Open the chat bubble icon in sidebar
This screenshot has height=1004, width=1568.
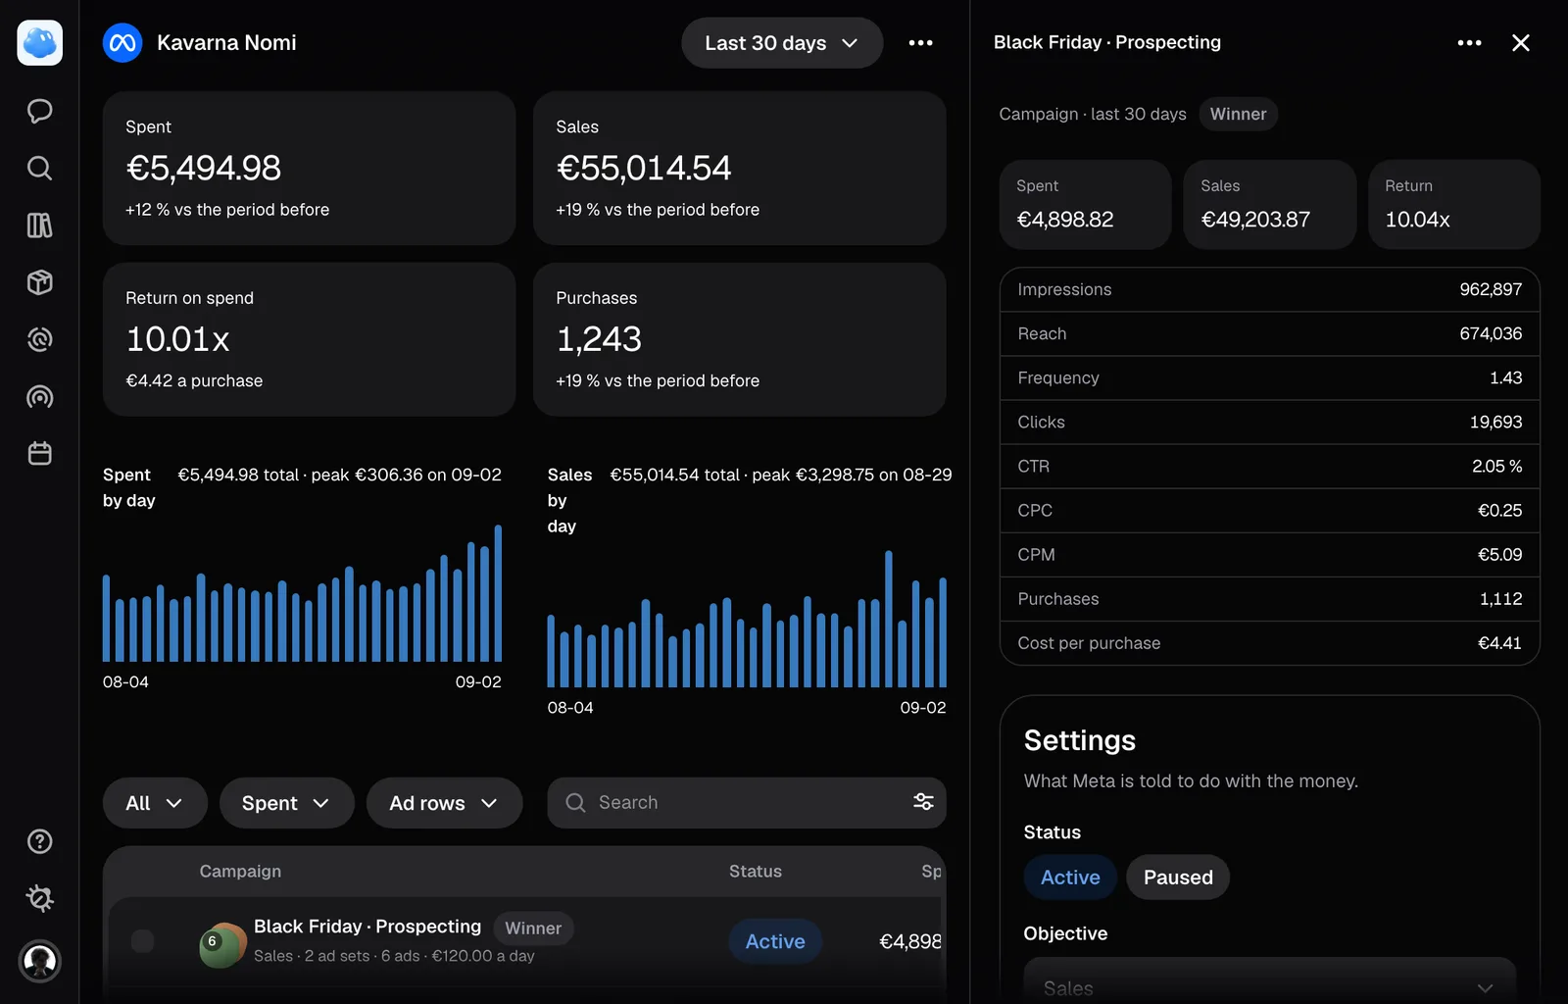pos(39,111)
